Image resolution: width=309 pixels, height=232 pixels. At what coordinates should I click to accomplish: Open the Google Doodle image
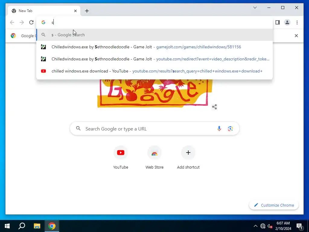click(x=155, y=93)
